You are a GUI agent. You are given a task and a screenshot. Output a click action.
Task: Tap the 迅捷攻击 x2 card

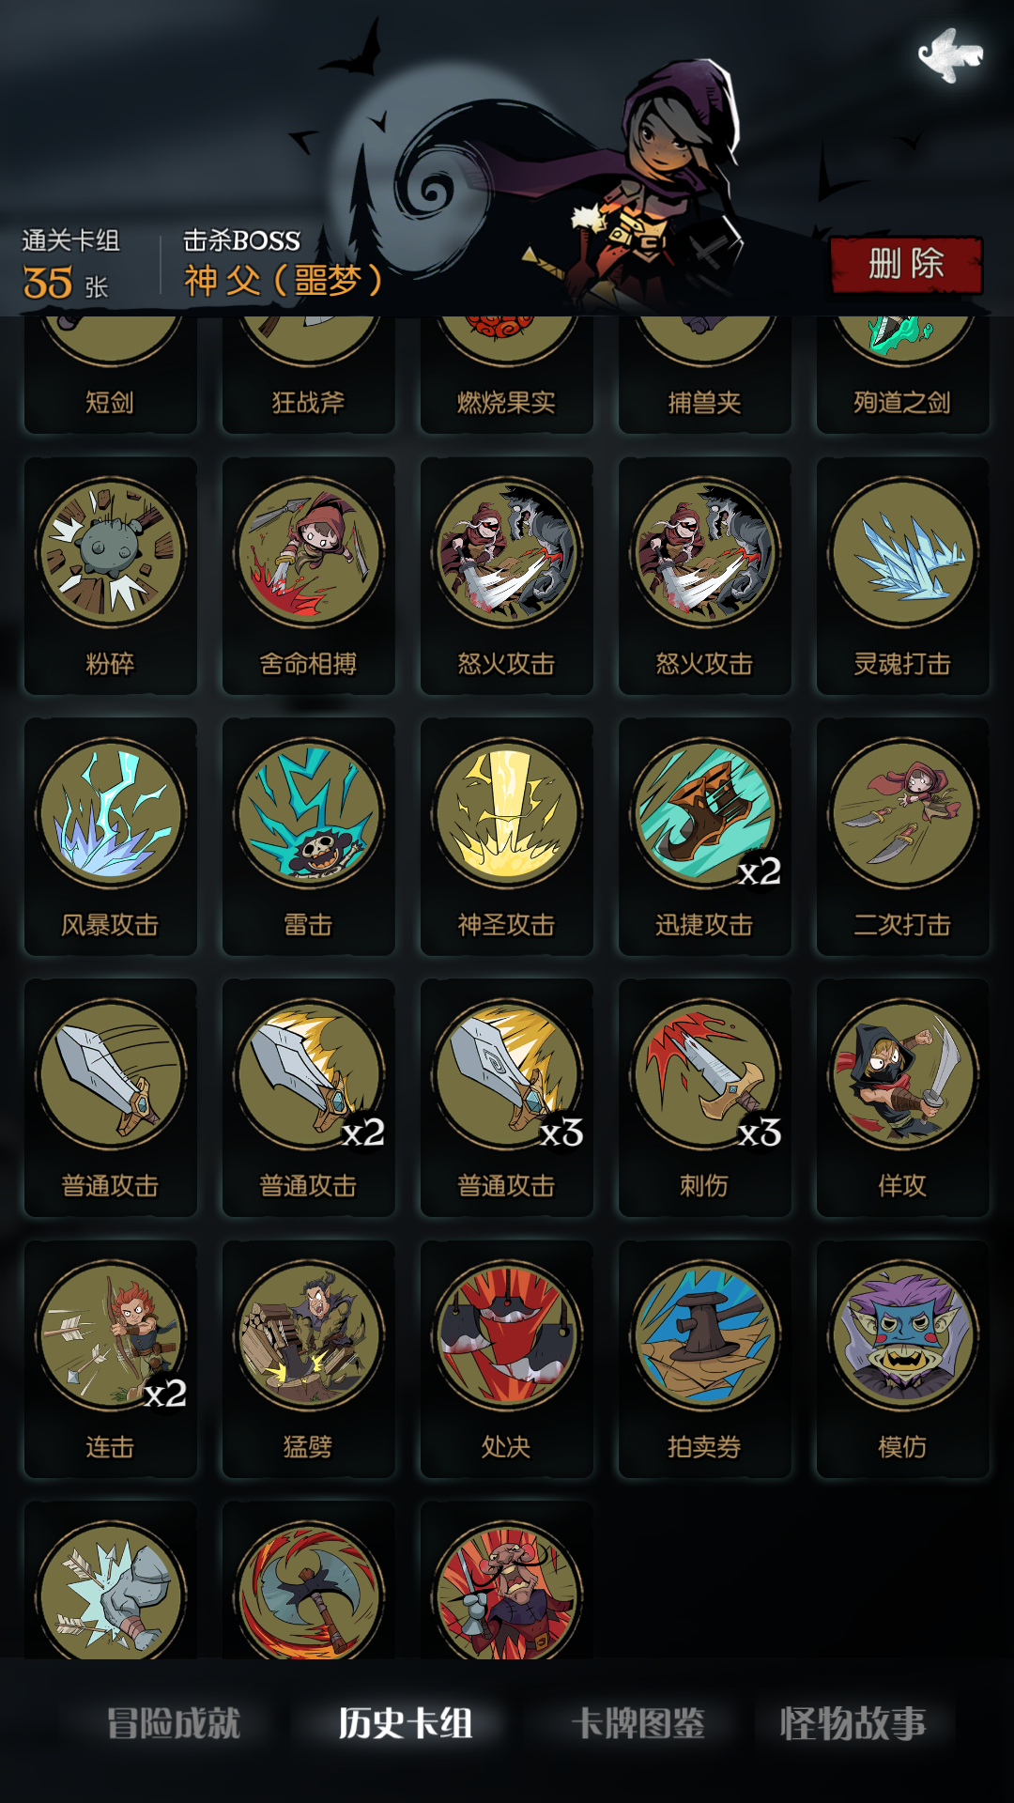[705, 837]
